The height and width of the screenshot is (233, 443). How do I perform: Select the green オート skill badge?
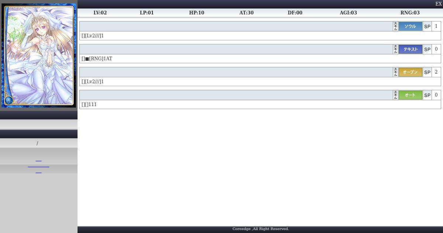(x=410, y=95)
